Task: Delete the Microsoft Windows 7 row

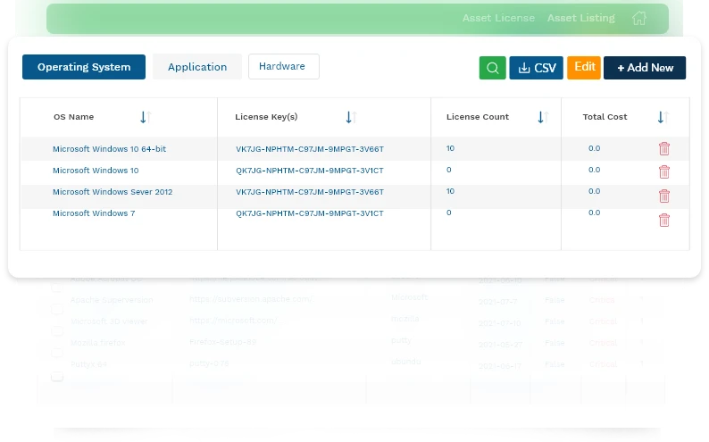Action: [664, 220]
